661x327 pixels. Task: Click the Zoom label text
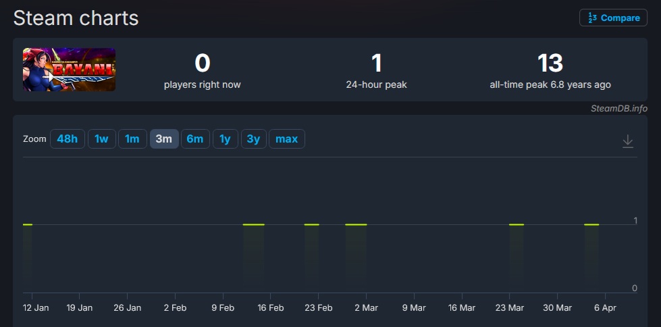pos(34,139)
